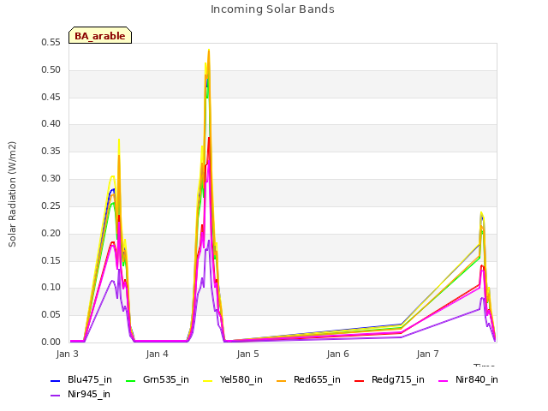Click the 0.55 y-axis tick label
The height and width of the screenshot is (411, 548).
coord(51,42)
